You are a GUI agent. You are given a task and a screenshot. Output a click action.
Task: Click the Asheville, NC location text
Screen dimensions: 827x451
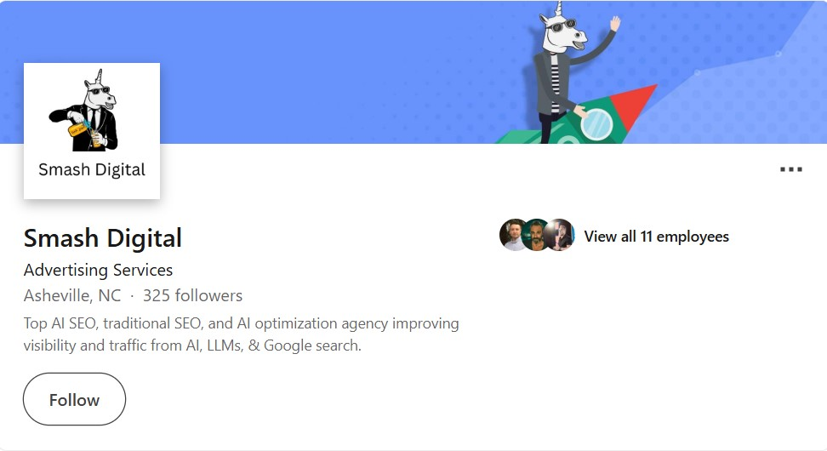click(72, 295)
